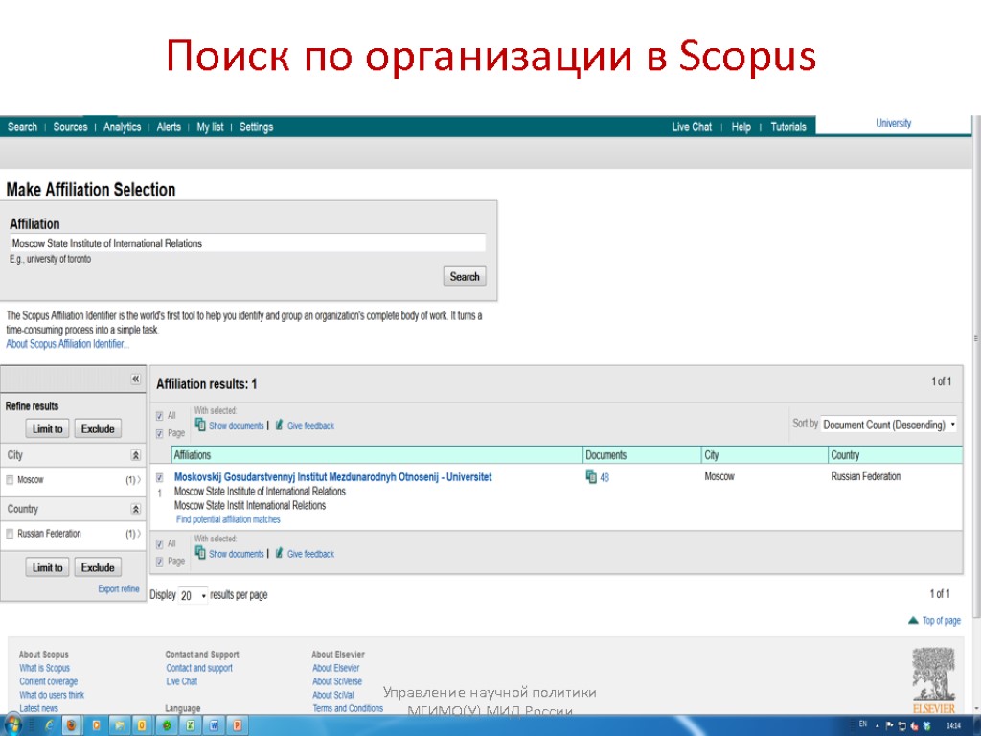
Task: Open Moskovskij Gosudarstvennyj Institut affiliation link
Action: click(x=332, y=477)
